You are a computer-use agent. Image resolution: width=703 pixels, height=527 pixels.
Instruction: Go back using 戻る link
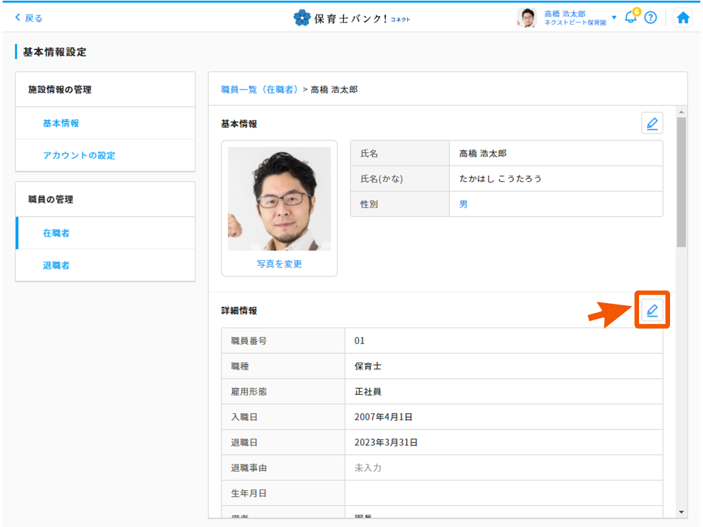[x=29, y=18]
